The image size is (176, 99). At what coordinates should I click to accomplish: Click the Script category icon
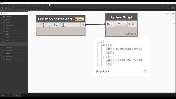click(x=4, y=38)
